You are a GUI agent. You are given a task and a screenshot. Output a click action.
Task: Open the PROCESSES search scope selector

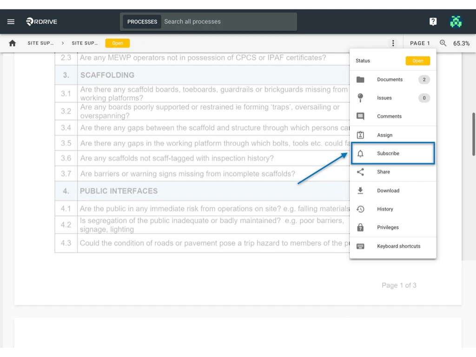[141, 21]
